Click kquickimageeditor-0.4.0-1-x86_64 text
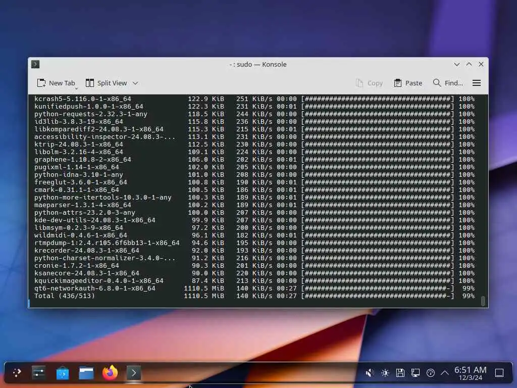Viewport: 517px width, 388px height. [x=99, y=281]
